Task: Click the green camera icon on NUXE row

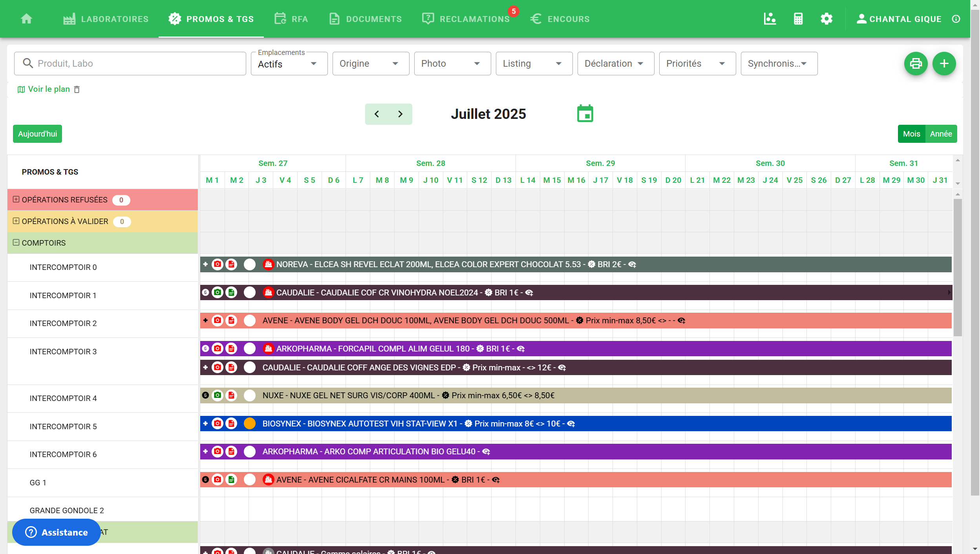Action: click(x=218, y=395)
